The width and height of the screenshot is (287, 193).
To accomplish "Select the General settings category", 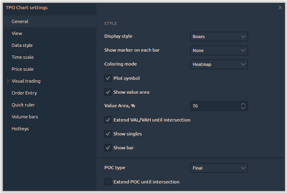I will point(20,21).
